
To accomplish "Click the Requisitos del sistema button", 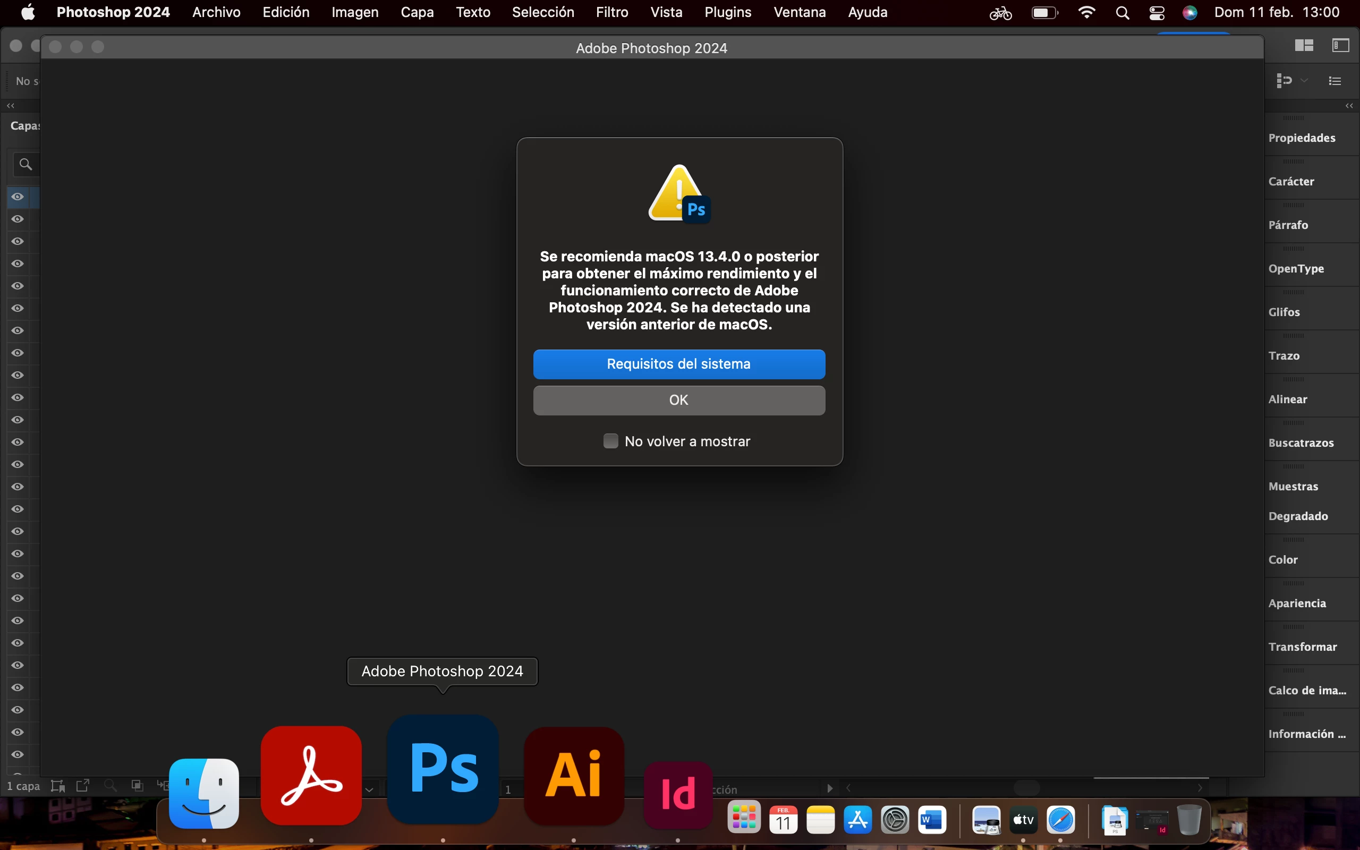I will (679, 364).
